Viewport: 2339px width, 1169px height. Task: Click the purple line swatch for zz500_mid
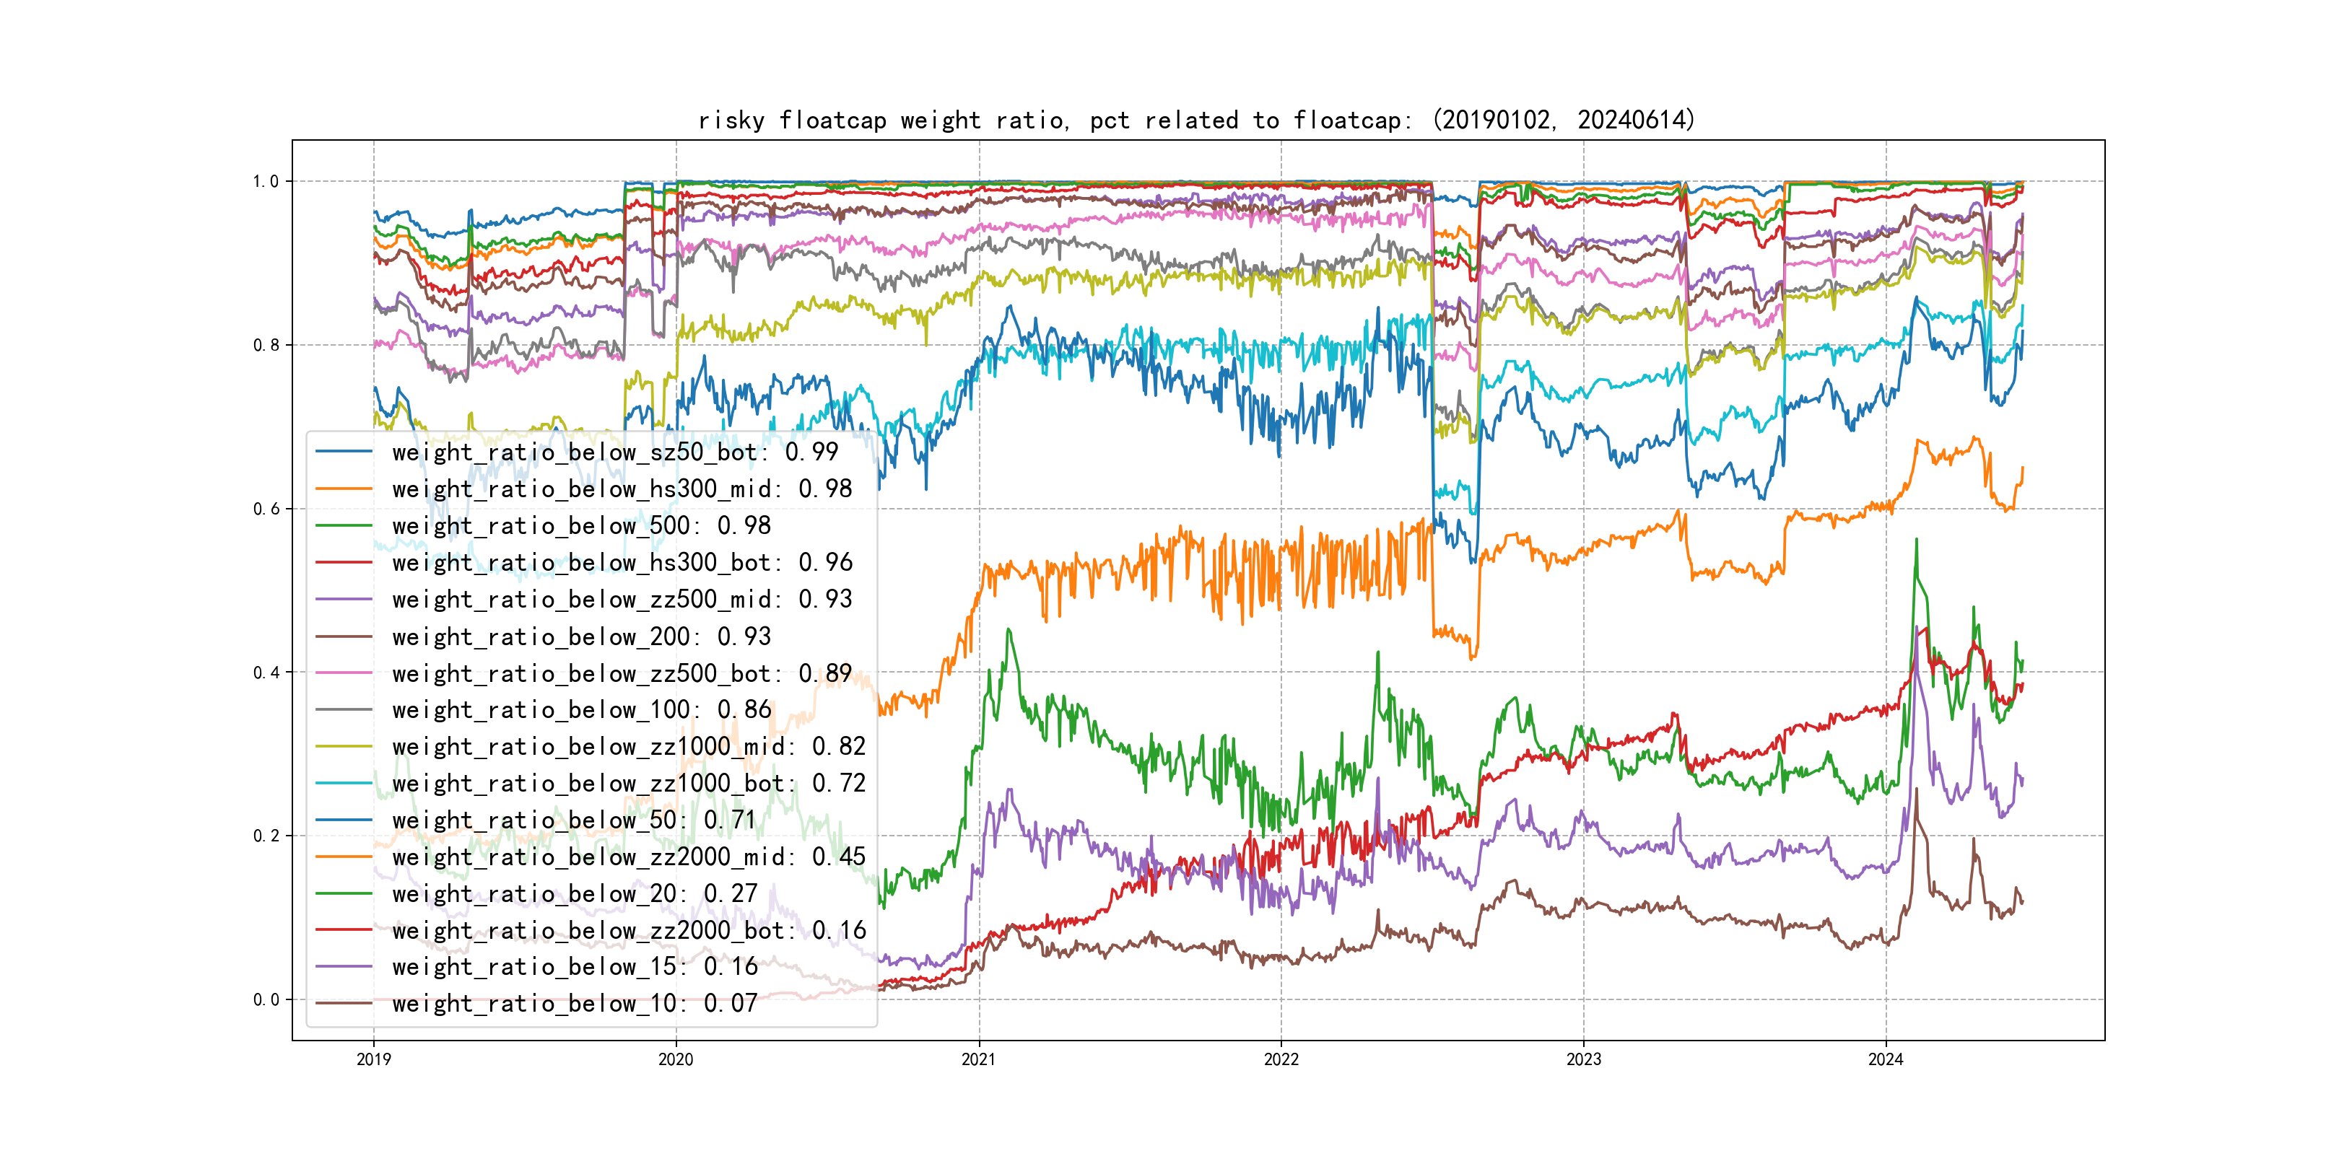tap(343, 600)
